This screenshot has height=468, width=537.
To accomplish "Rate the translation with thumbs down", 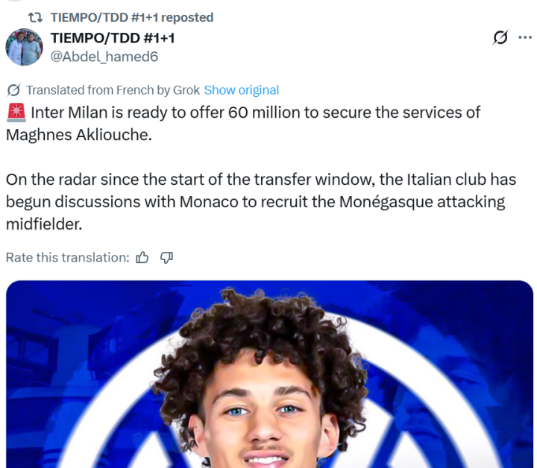I will (x=166, y=258).
